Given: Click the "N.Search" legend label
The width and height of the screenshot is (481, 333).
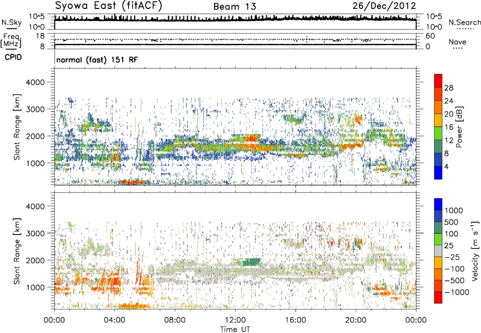Looking at the screenshot, I should point(464,22).
